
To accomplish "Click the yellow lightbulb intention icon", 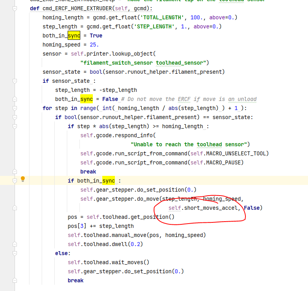I will 23,179.
